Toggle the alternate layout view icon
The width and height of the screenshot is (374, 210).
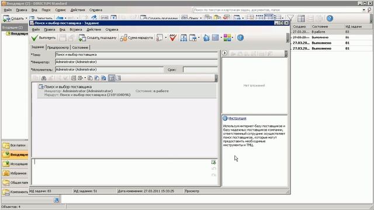click(118, 78)
